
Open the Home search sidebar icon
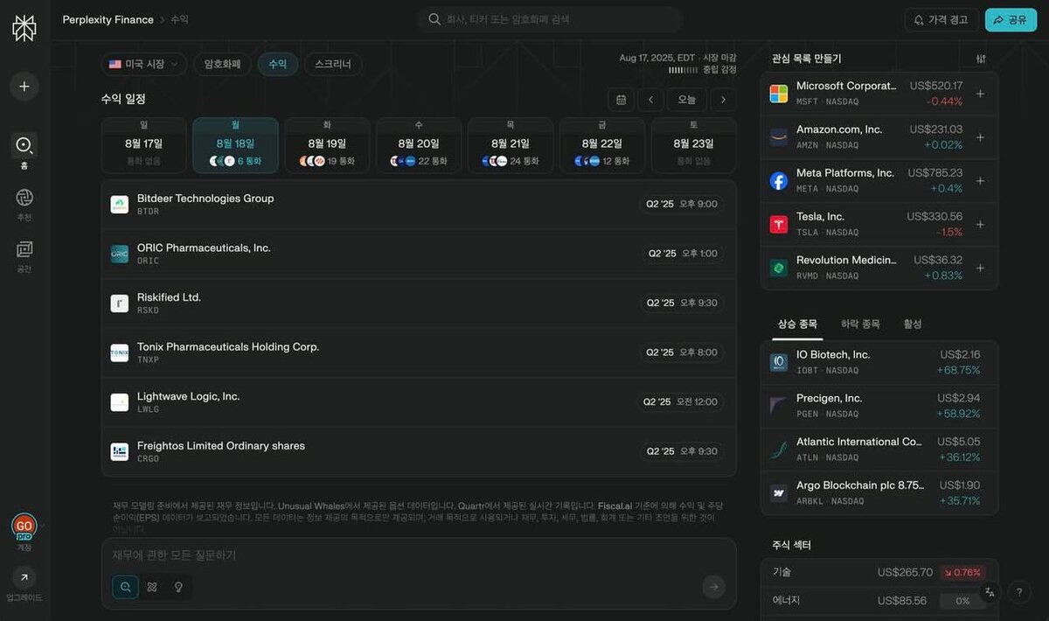pos(24,145)
